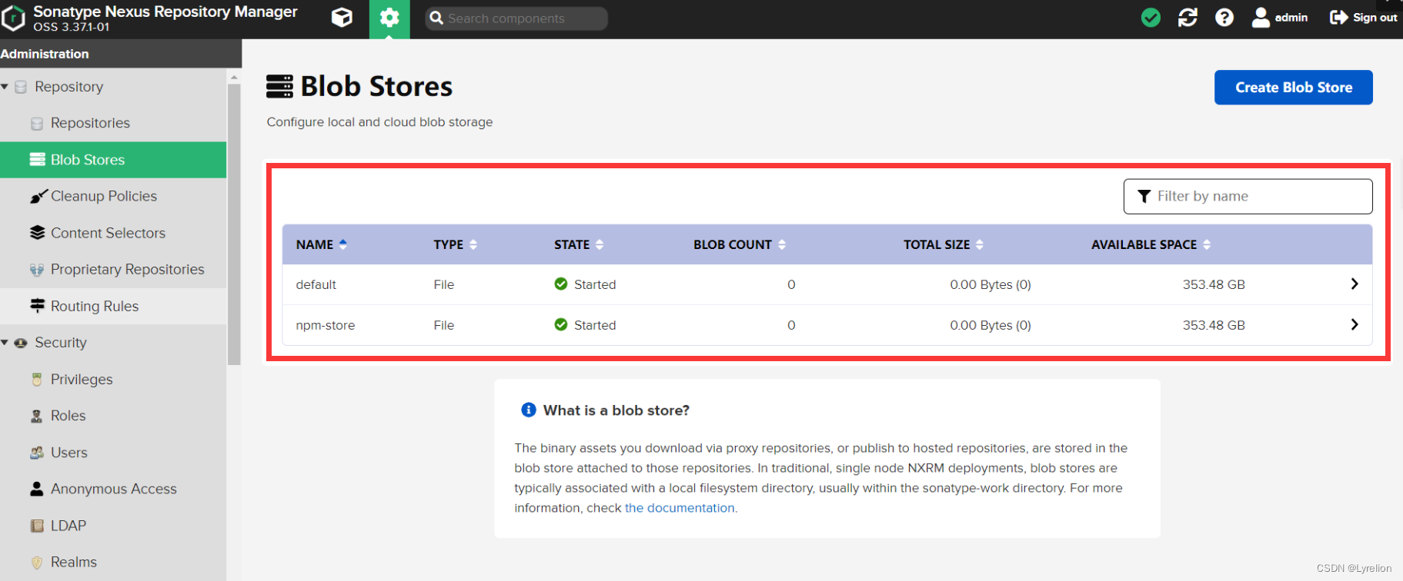Sort table by NAME column

(321, 244)
